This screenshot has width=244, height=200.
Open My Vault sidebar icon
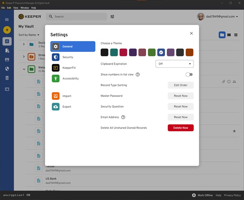(x=7, y=41)
